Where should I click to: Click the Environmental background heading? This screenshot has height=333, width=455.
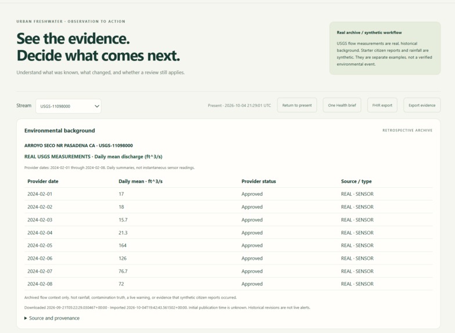(59, 131)
